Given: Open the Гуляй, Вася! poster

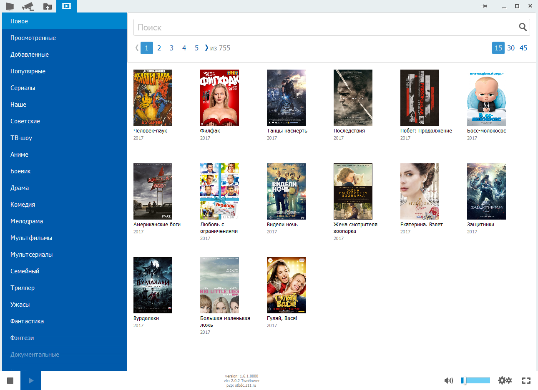Looking at the screenshot, I should tap(286, 285).
